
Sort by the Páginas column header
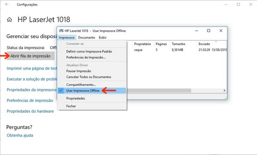[161, 44]
